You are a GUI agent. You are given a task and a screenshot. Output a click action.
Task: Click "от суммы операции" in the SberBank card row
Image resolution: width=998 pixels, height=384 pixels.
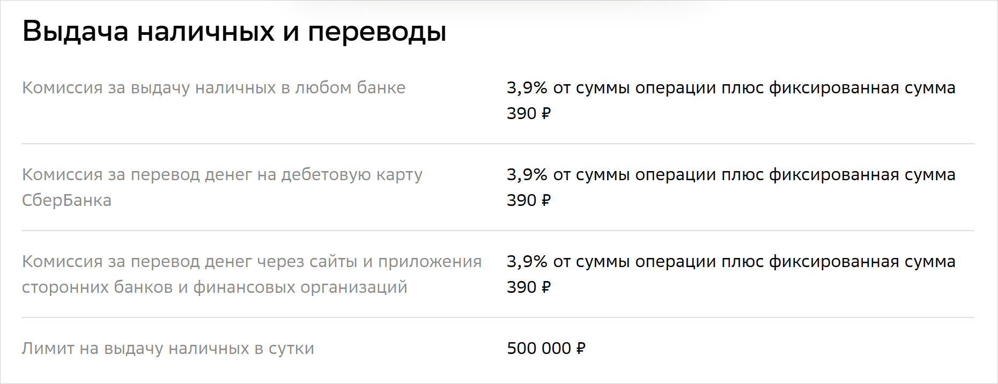pyautogui.click(x=634, y=174)
